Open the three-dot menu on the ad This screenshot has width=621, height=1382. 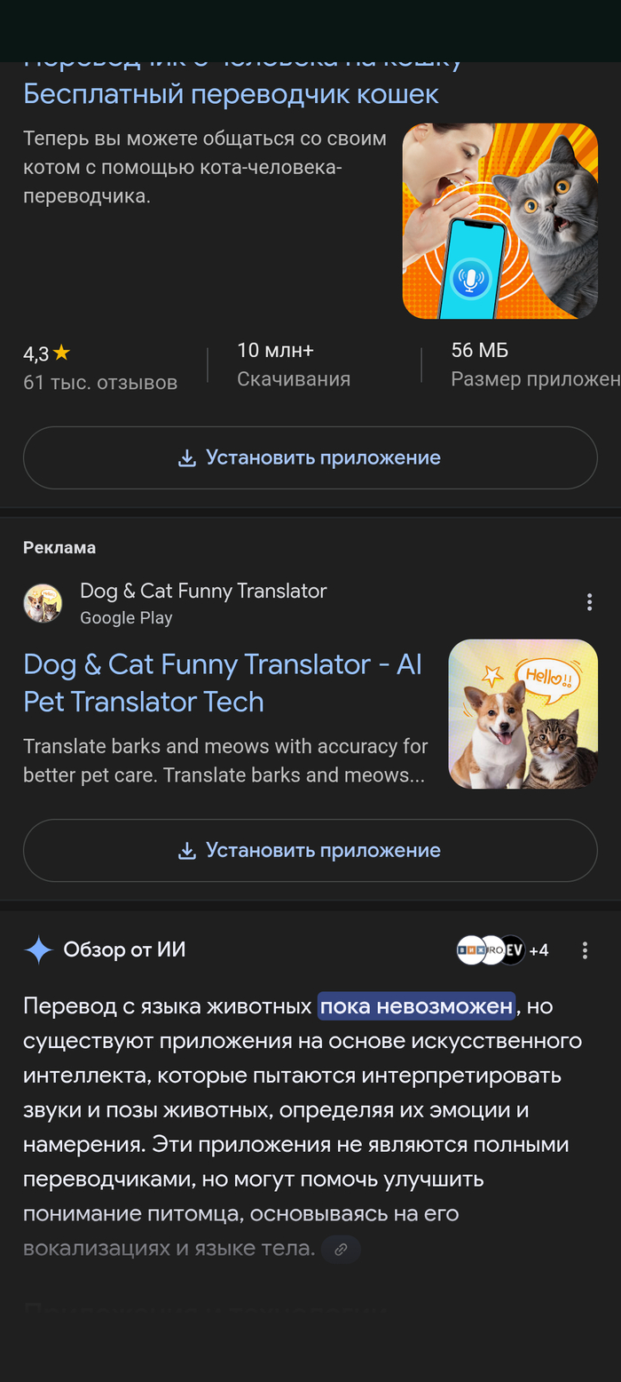(x=589, y=601)
